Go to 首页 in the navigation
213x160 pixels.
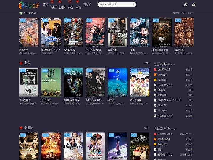45,4
